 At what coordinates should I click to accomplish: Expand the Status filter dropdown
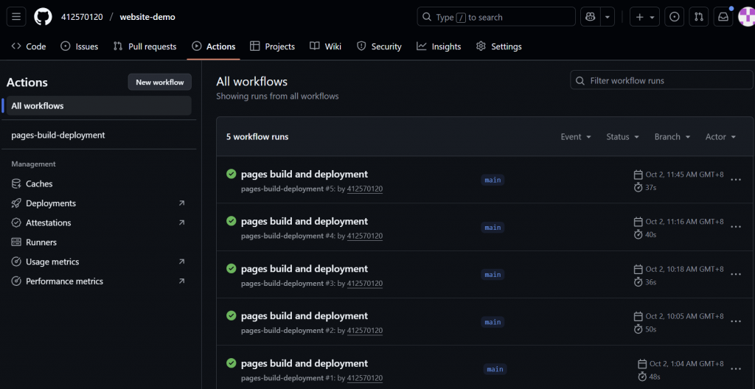(x=622, y=137)
